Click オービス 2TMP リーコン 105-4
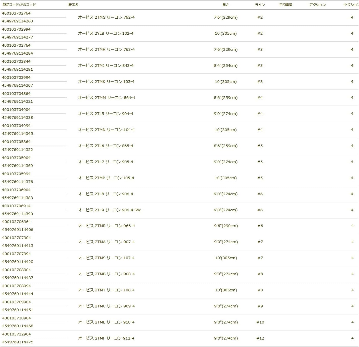The height and width of the screenshot is (347, 359). (x=106, y=178)
